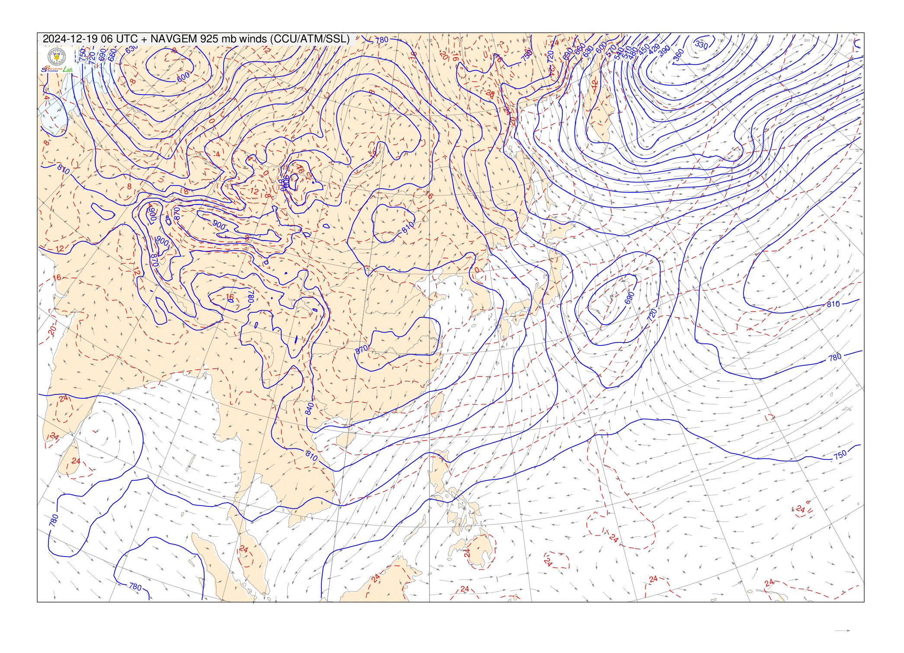Click the blue '450' contour label
Viewport: 904px width, 653px height.
tap(644, 49)
